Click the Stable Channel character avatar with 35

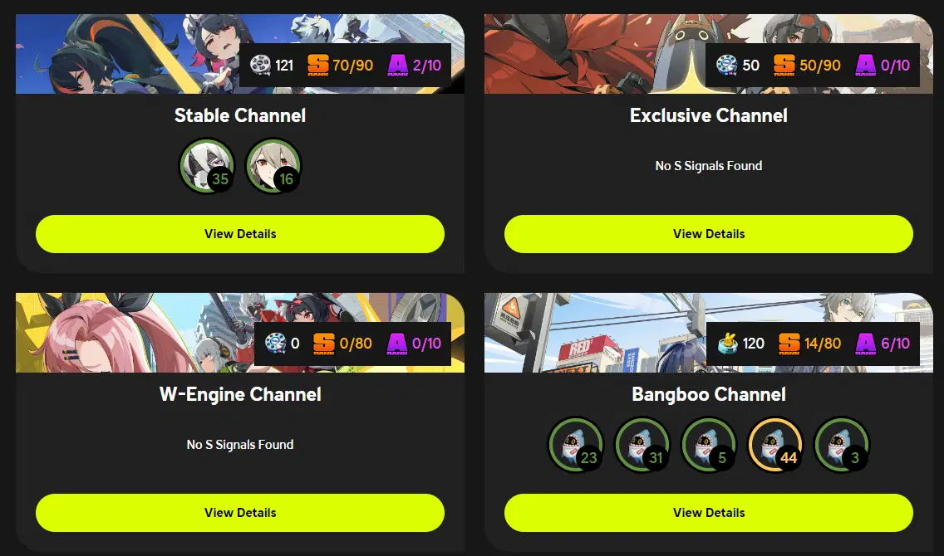point(207,166)
